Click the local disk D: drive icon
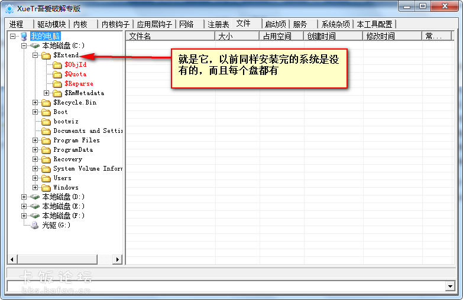 (x=34, y=197)
